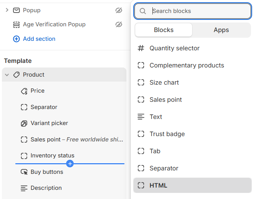Viewport: 254px width, 199px height.
Task: Expand the Popup section
Action: coord(7,10)
